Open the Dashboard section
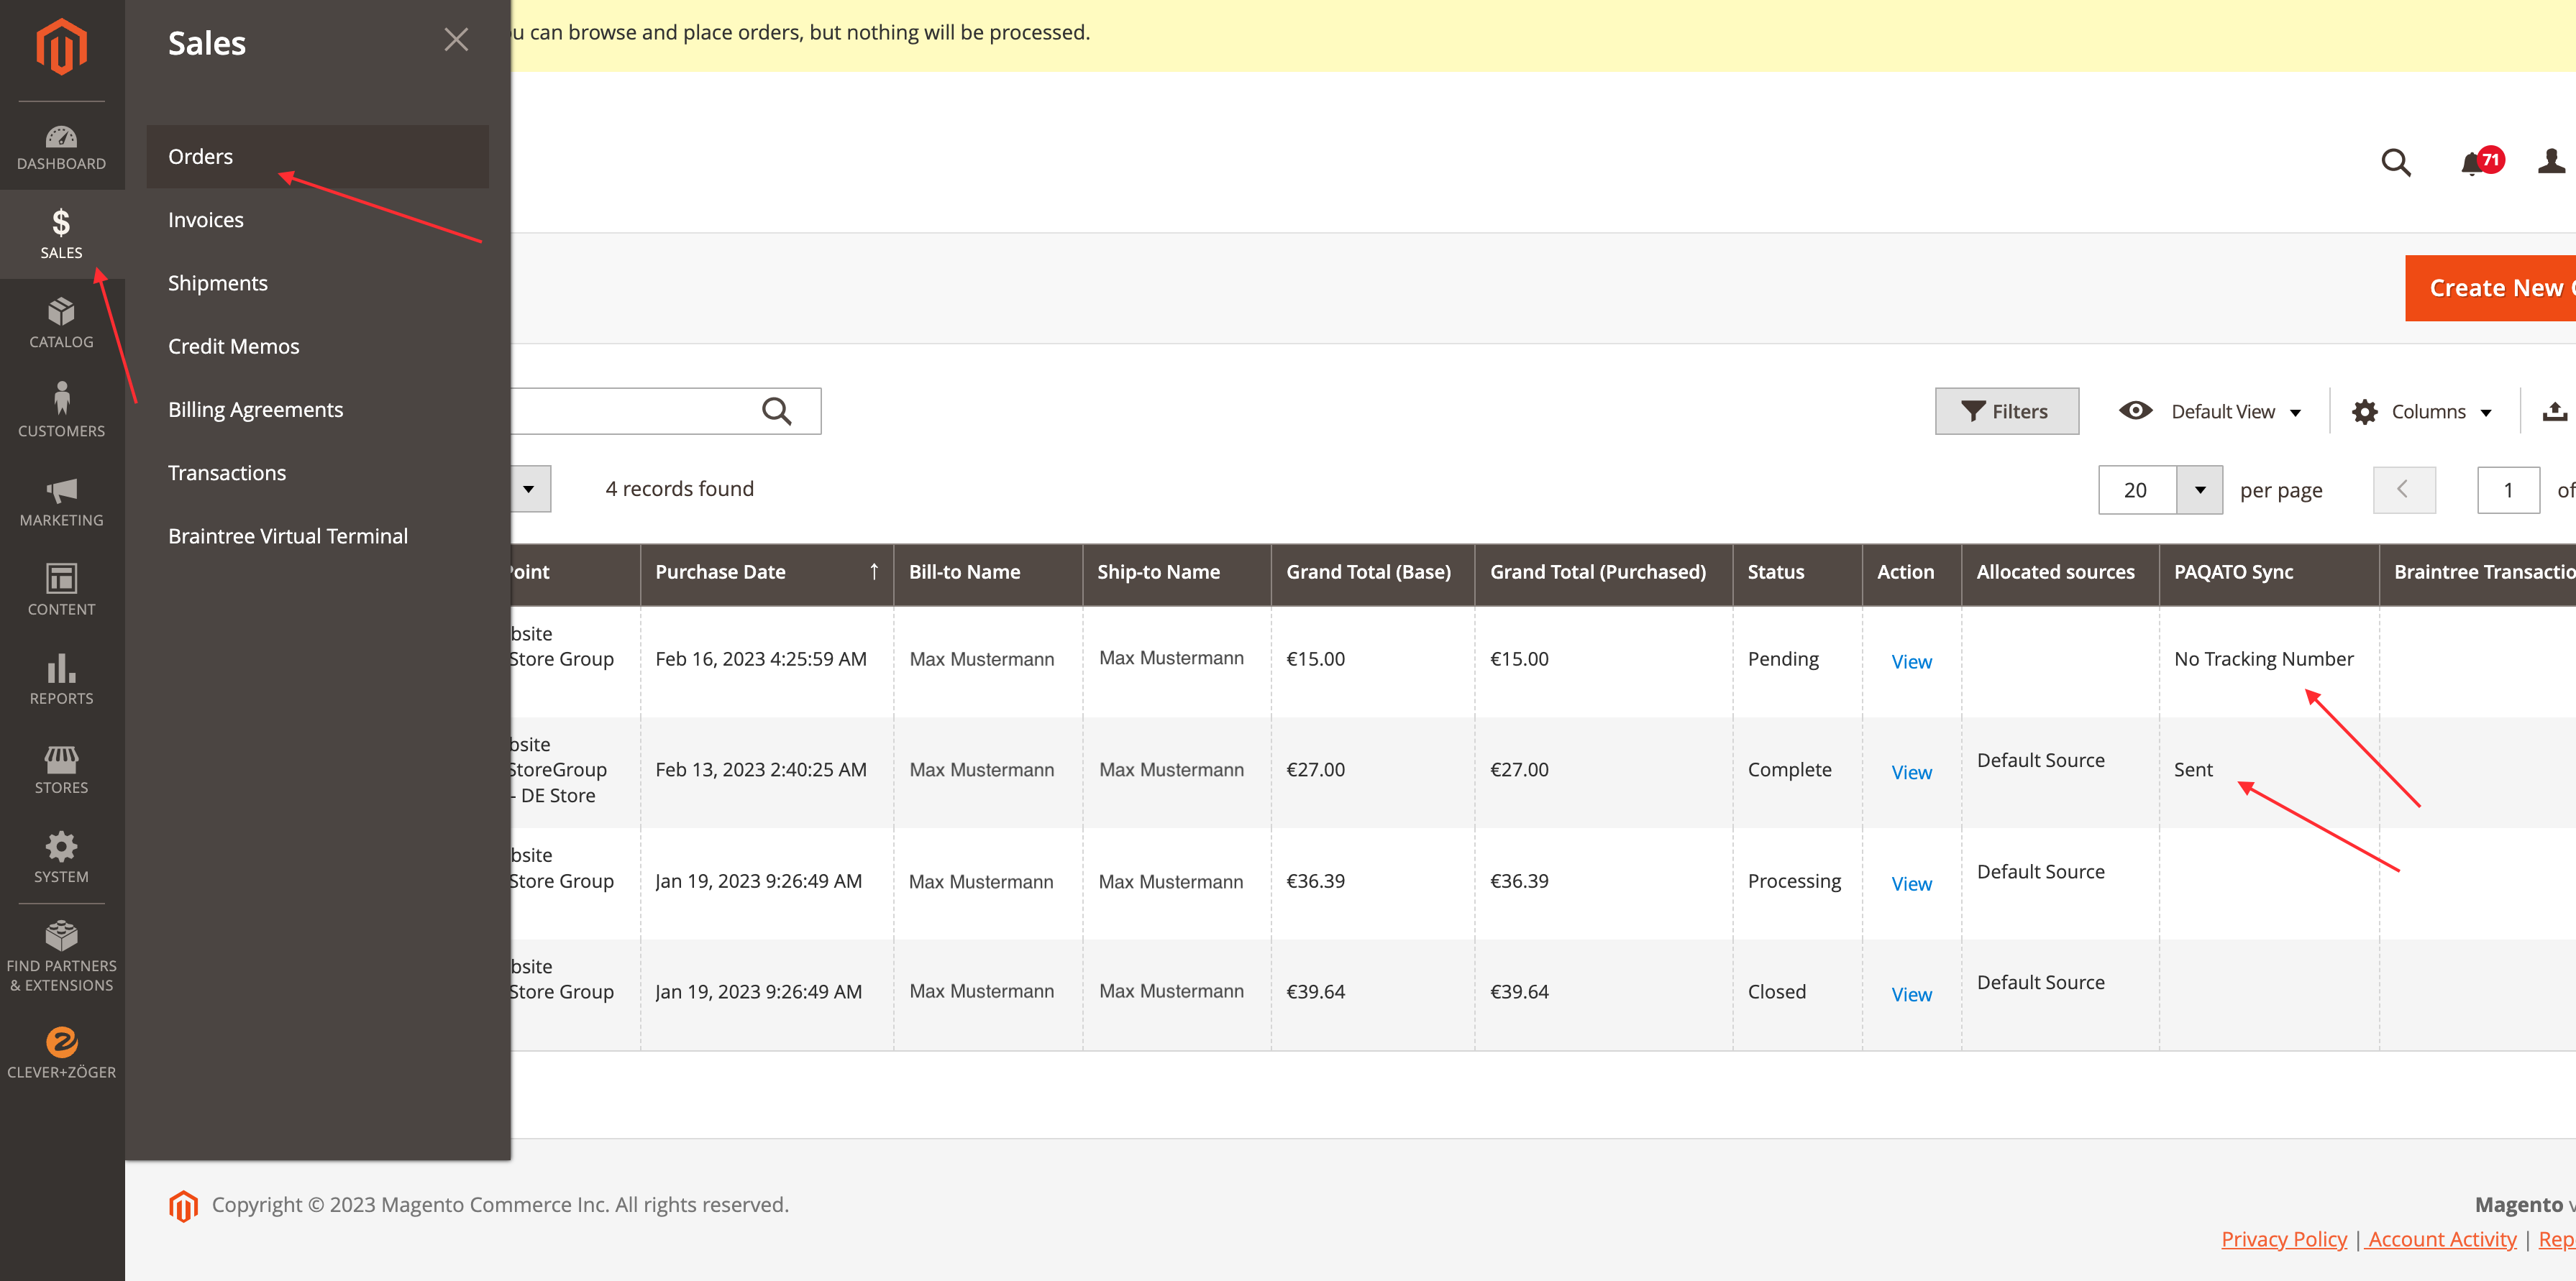This screenshot has height=1281, width=2576. point(62,147)
